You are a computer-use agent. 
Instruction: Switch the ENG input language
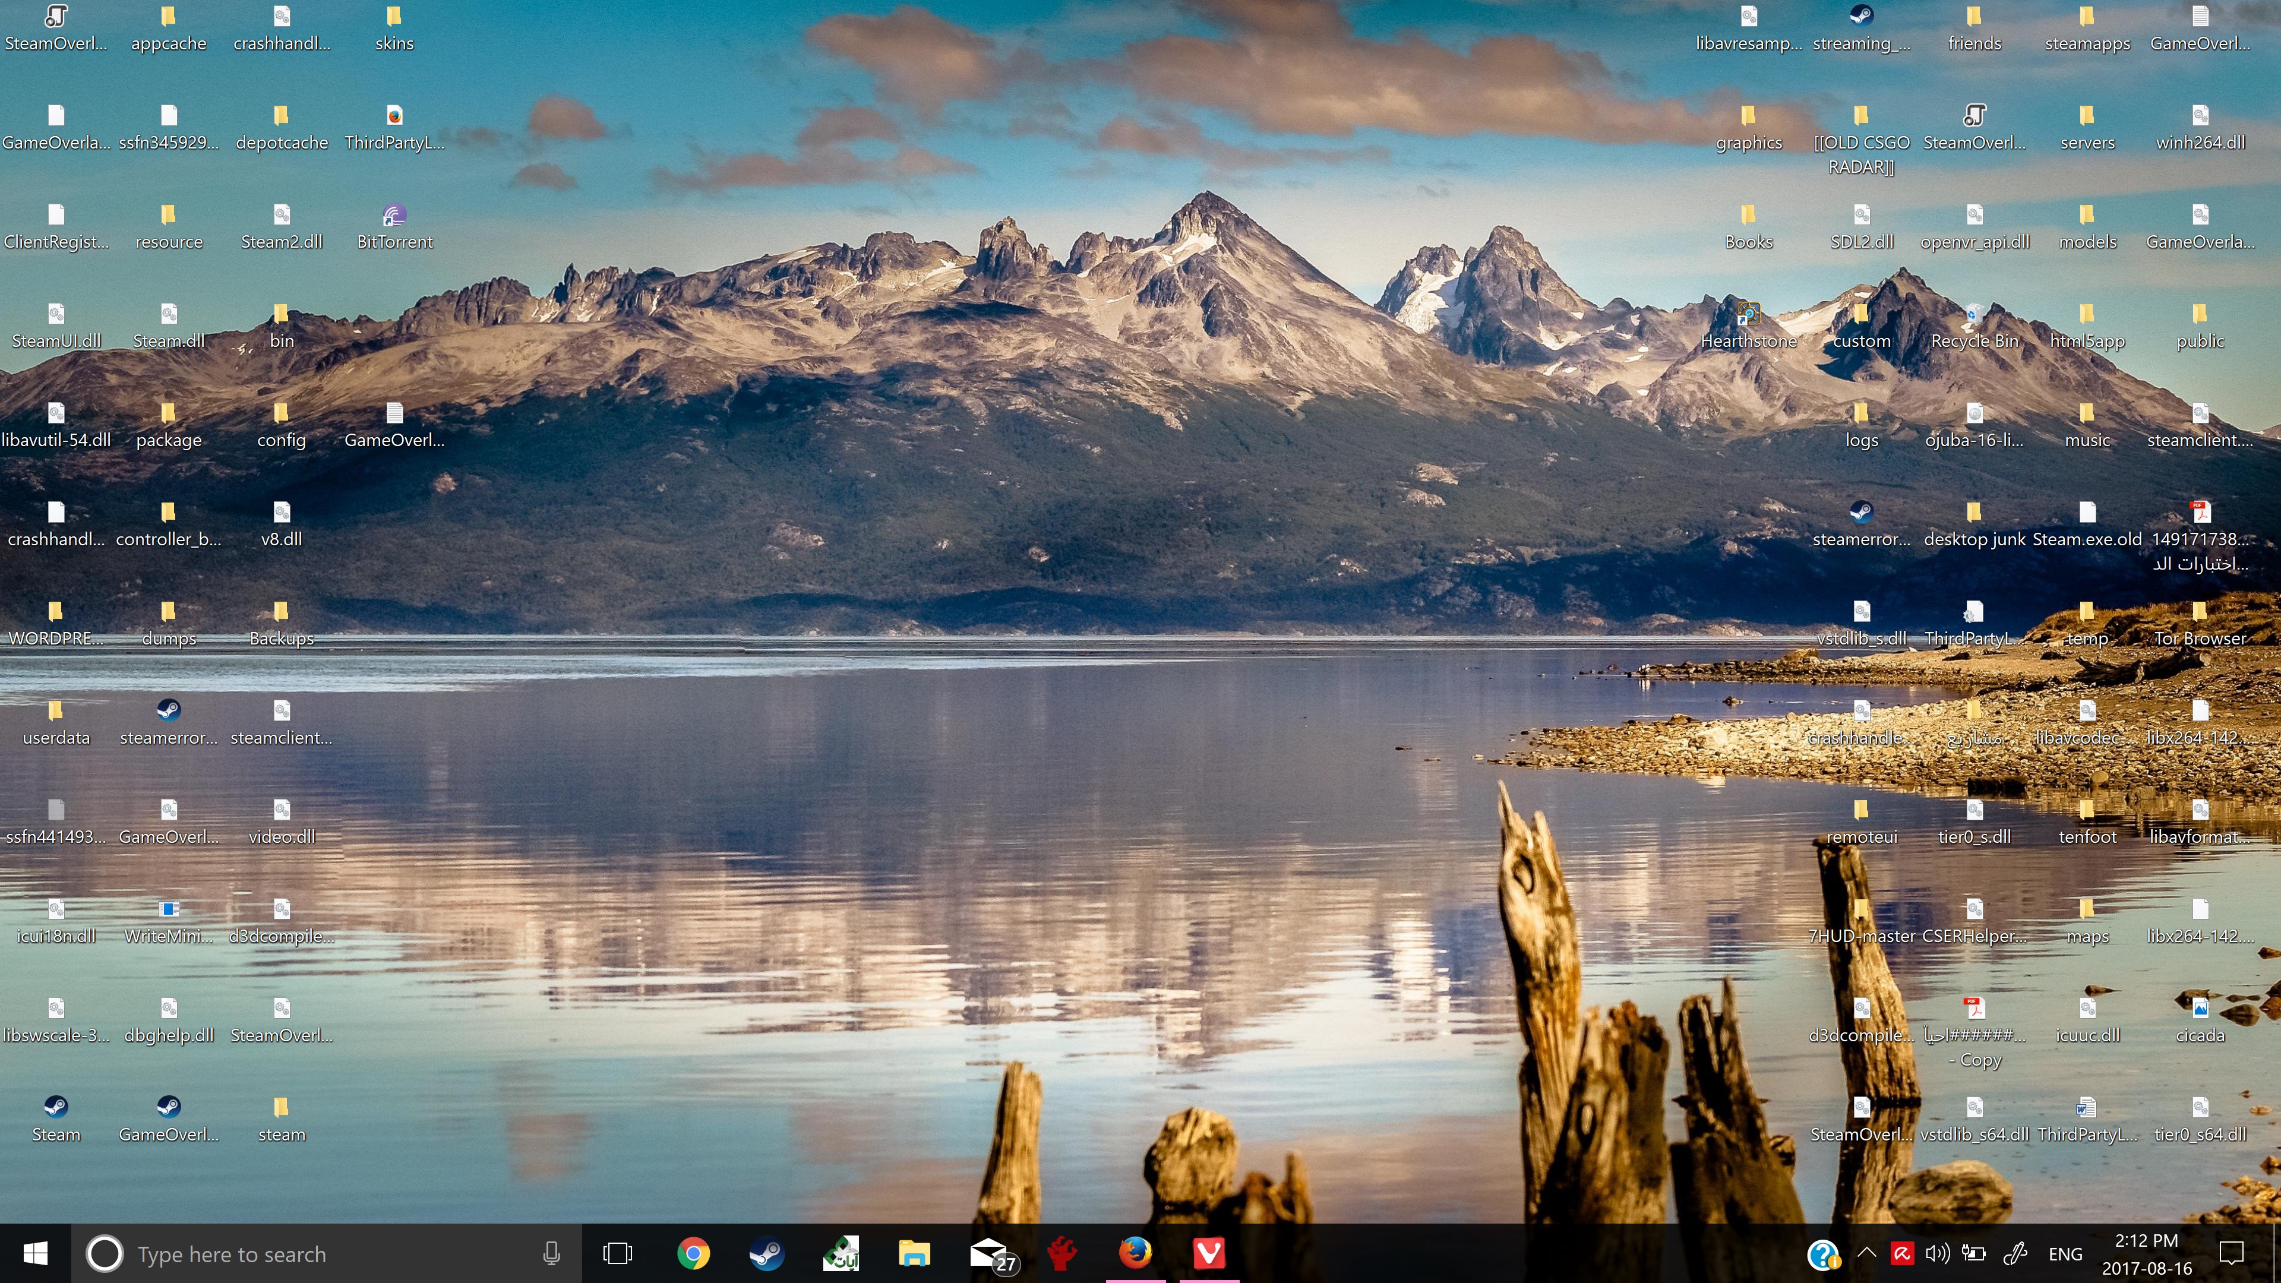[x=2065, y=1254]
